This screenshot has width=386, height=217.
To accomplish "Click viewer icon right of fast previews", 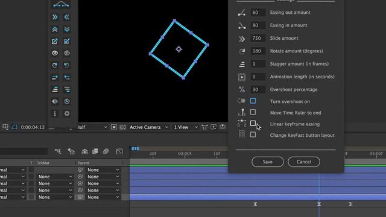I will point(223,127).
